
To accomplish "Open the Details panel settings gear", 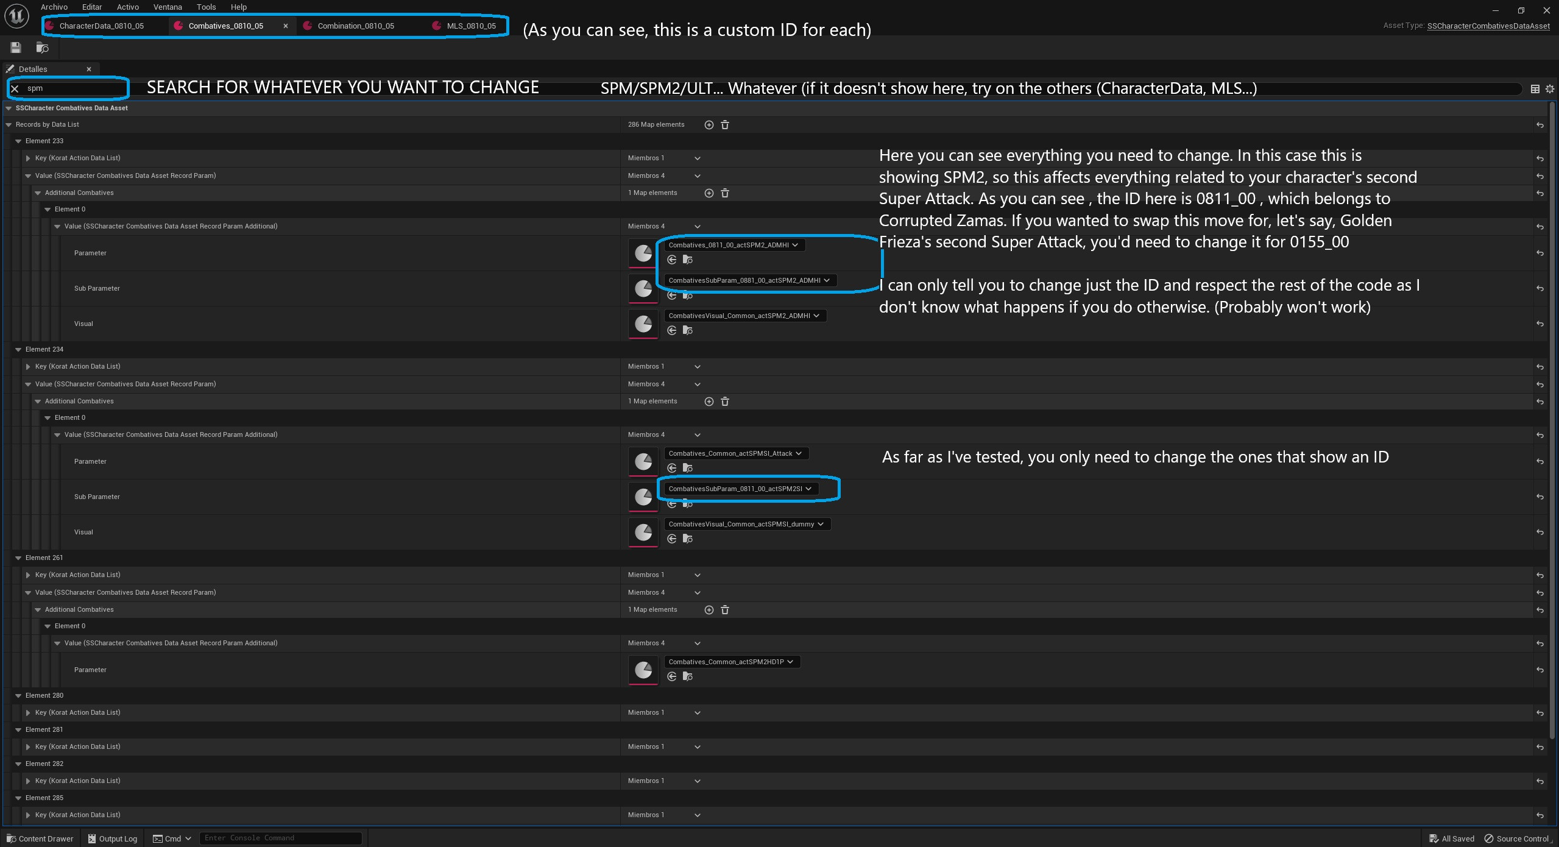I will tap(1549, 89).
